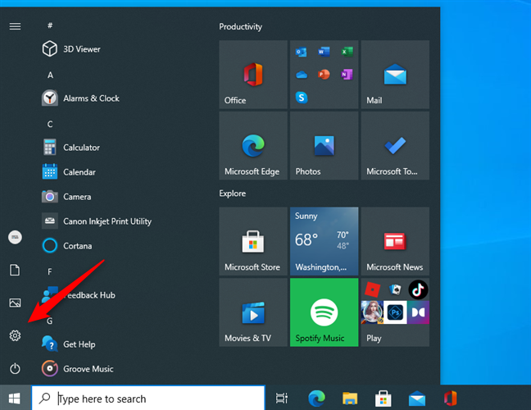Viewport: 531px width, 410px height.
Task: Open Task View on taskbar
Action: coord(282,399)
